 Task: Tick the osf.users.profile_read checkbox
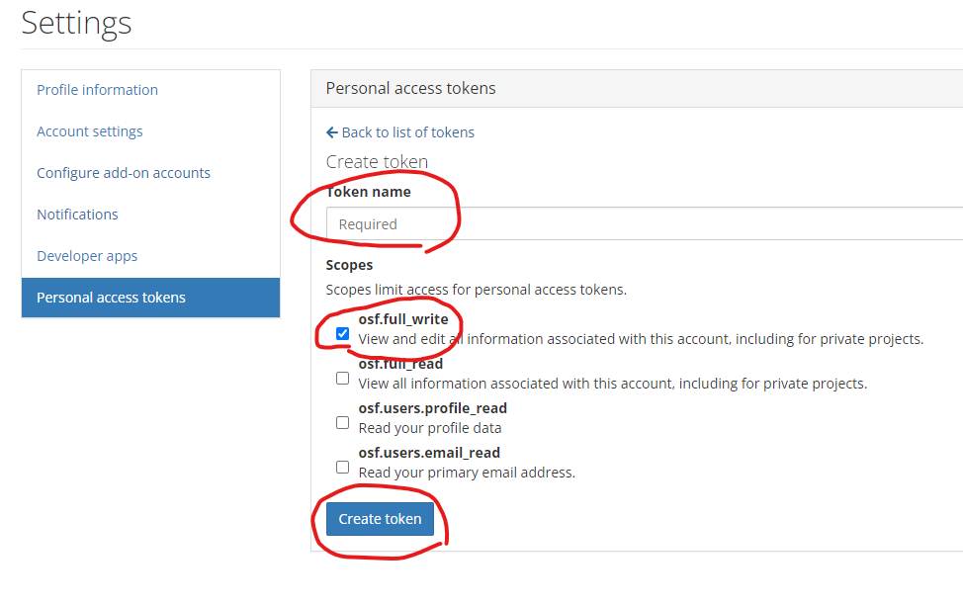(x=342, y=422)
